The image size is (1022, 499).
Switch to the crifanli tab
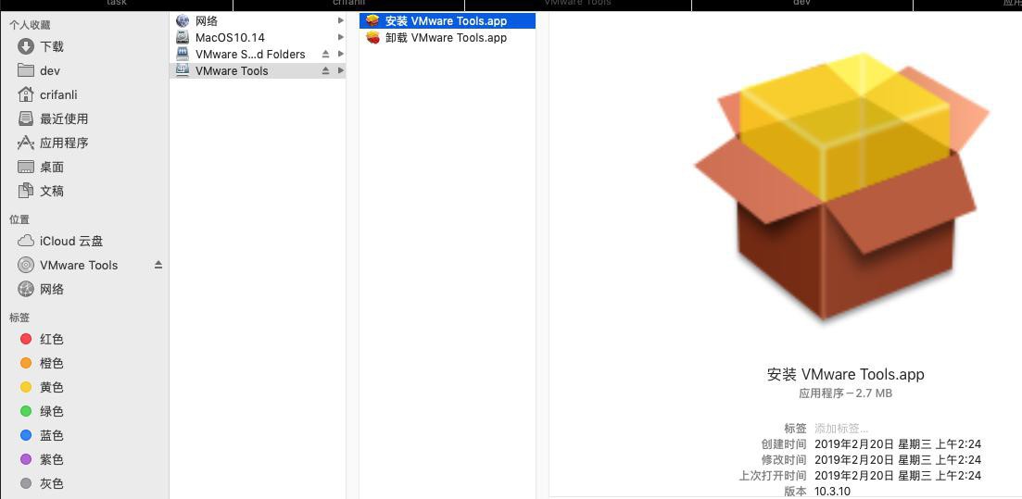[348, 4]
